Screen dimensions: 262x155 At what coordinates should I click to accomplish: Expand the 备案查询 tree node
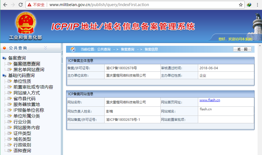tap(17, 58)
